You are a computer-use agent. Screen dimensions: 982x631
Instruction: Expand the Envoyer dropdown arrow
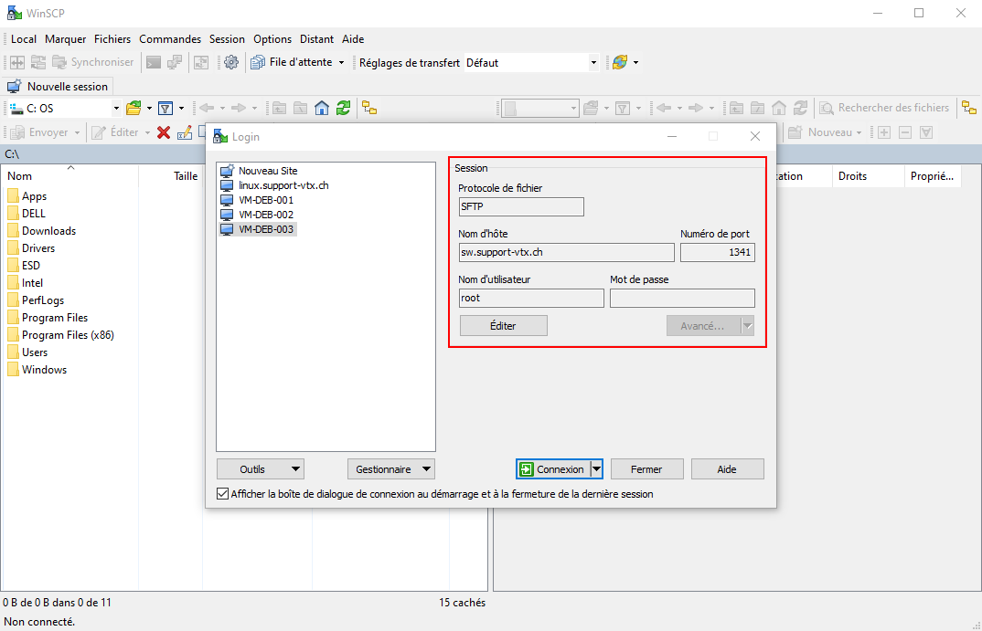click(x=77, y=132)
